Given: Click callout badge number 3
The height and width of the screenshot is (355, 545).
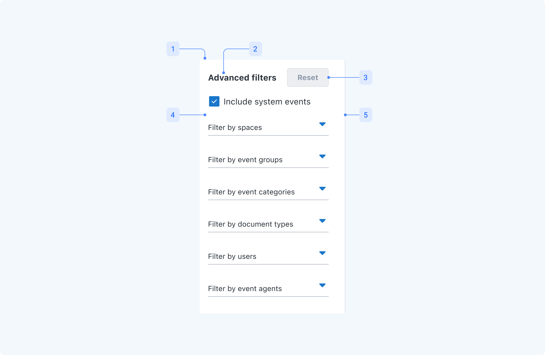Looking at the screenshot, I should (x=366, y=77).
